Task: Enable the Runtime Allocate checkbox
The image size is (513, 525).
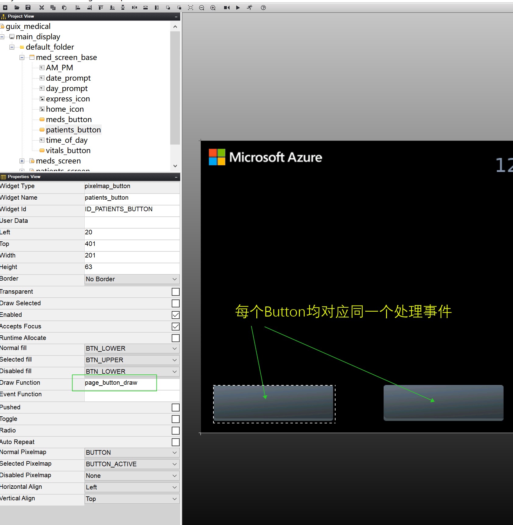Action: pos(176,338)
